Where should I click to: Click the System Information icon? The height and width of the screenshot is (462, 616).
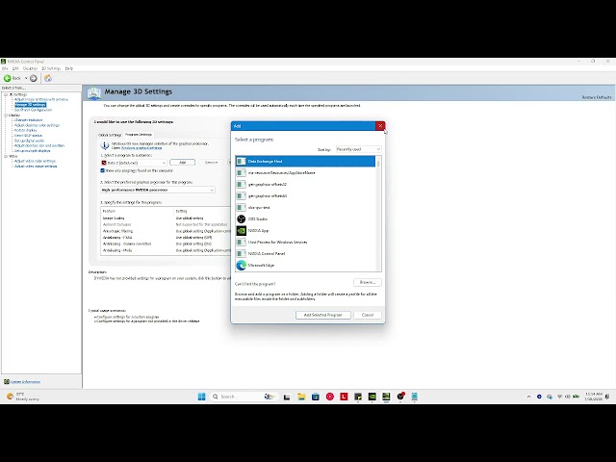7,381
